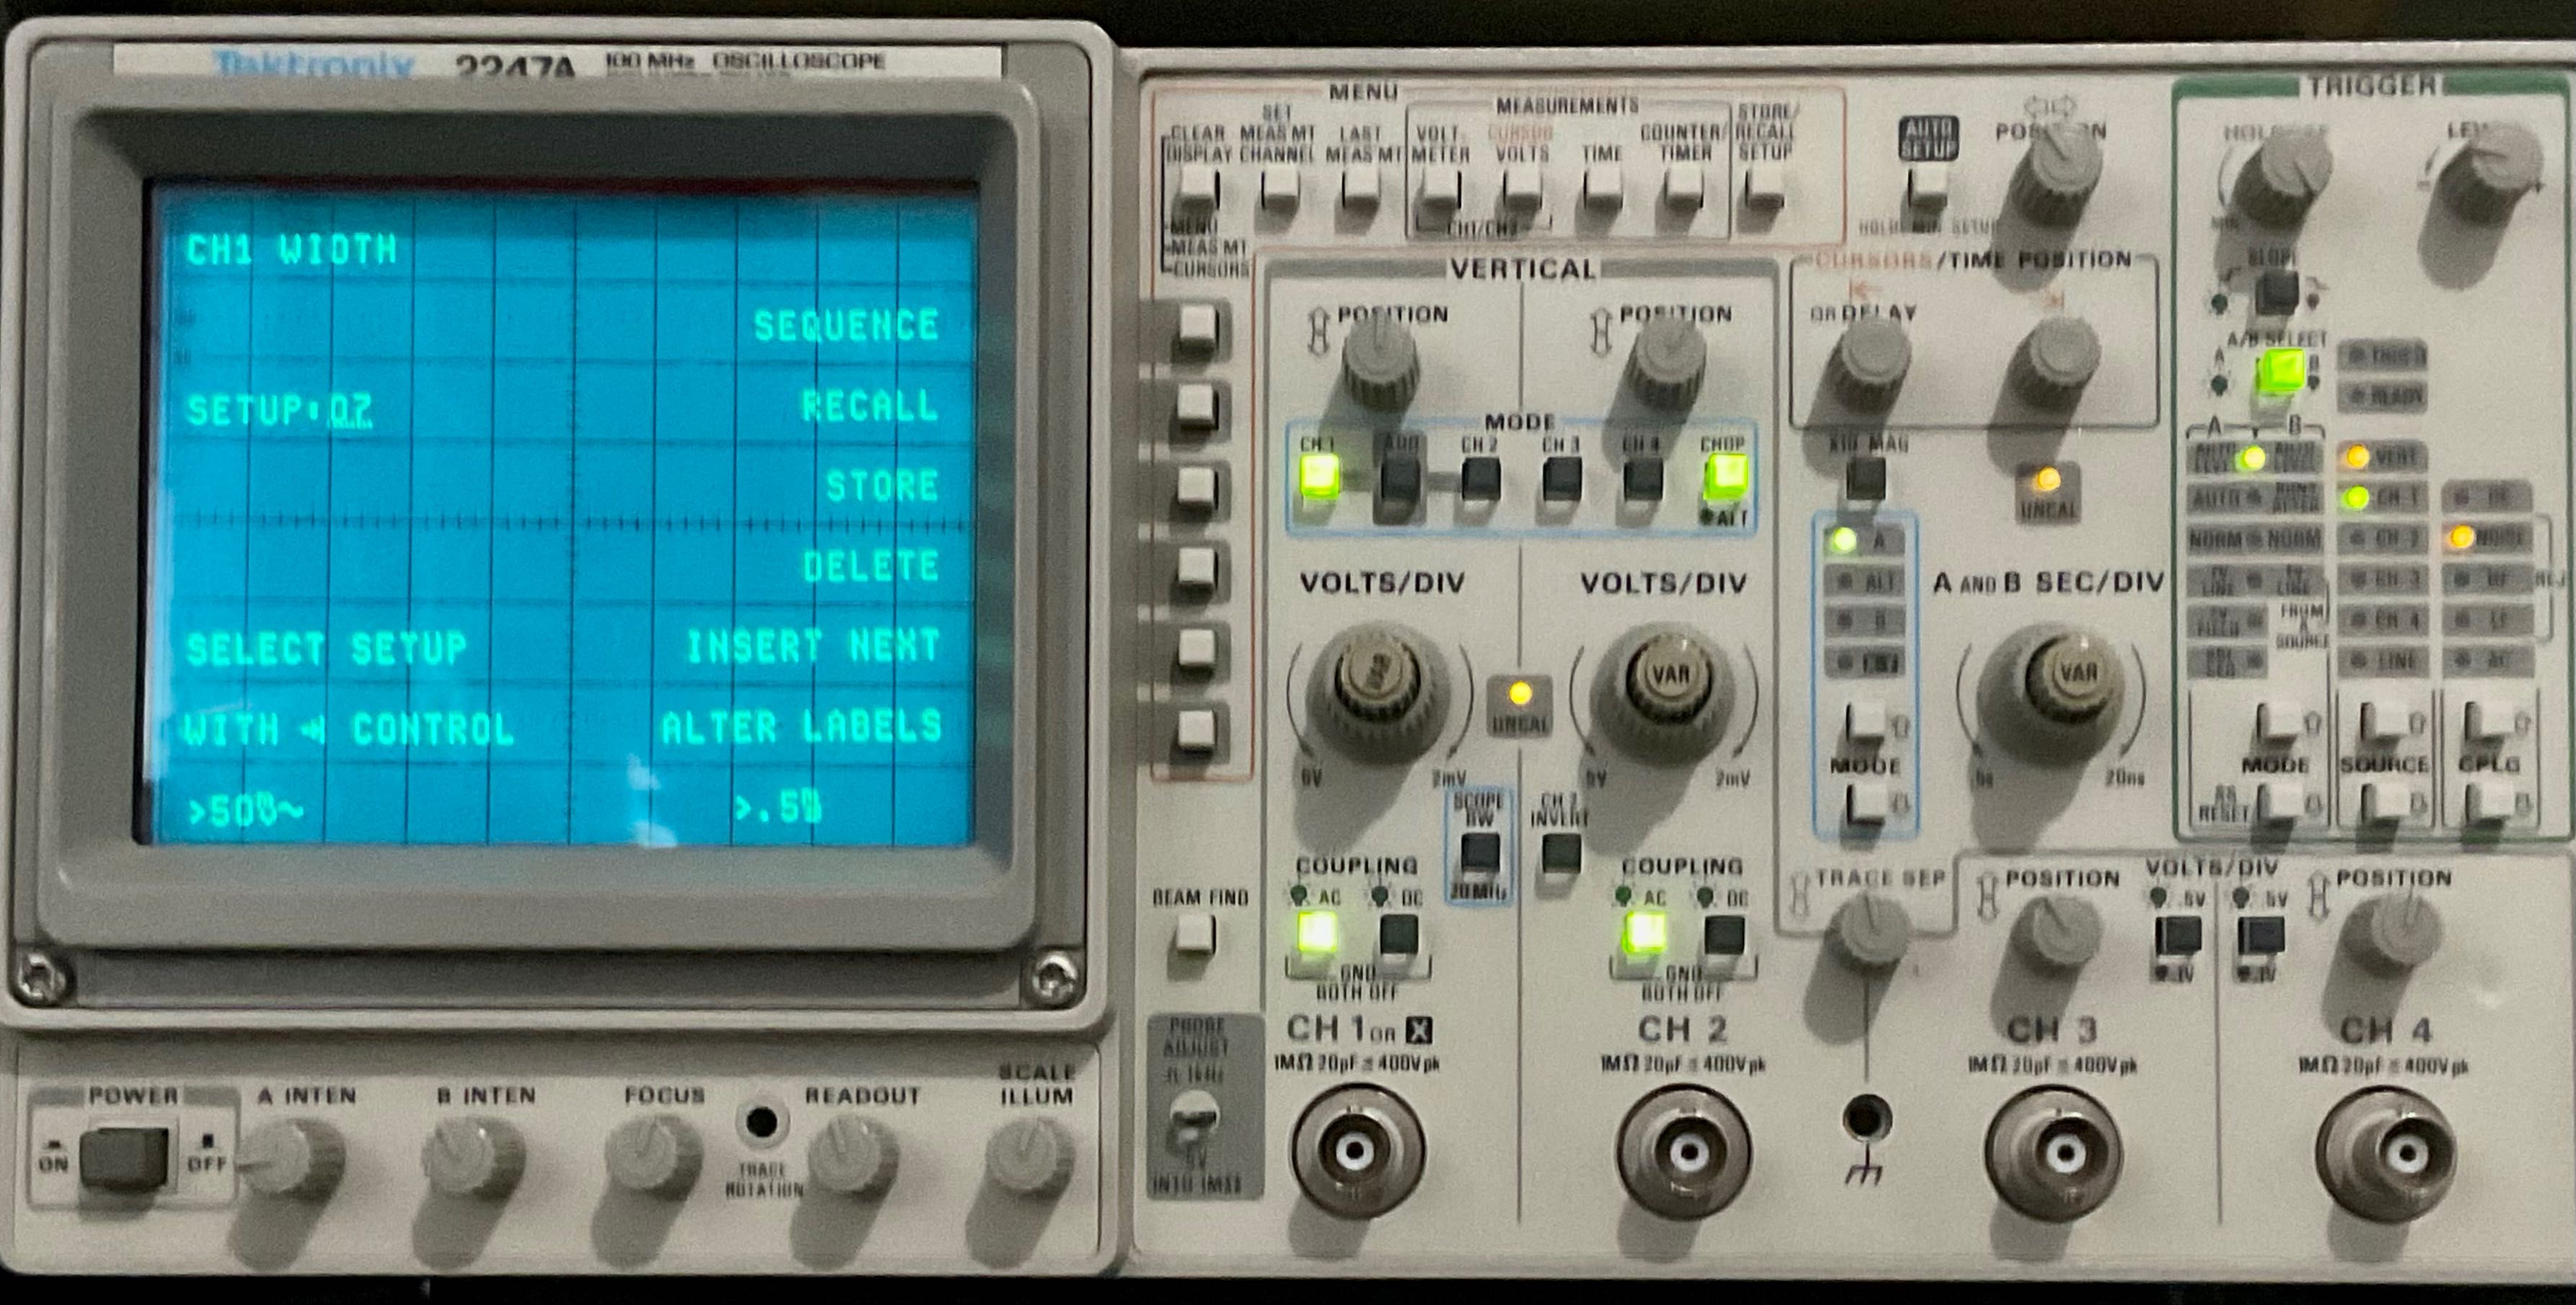Push the horizontal MODE down button
2576x1305 pixels.
(x=1865, y=803)
